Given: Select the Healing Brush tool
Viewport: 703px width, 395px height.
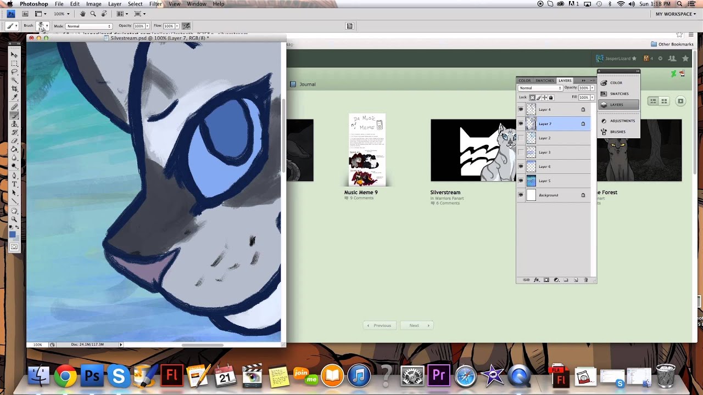Looking at the screenshot, I should point(14,106).
